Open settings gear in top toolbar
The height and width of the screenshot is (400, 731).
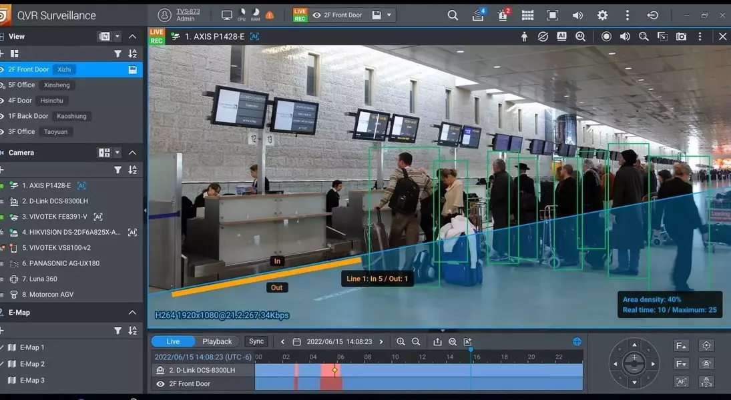point(602,15)
